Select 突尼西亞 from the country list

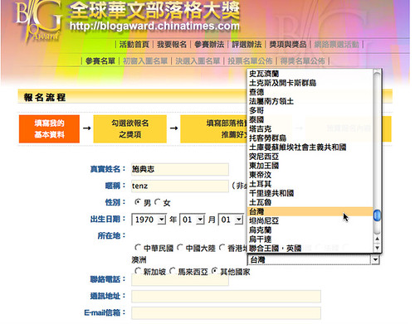pos(310,157)
